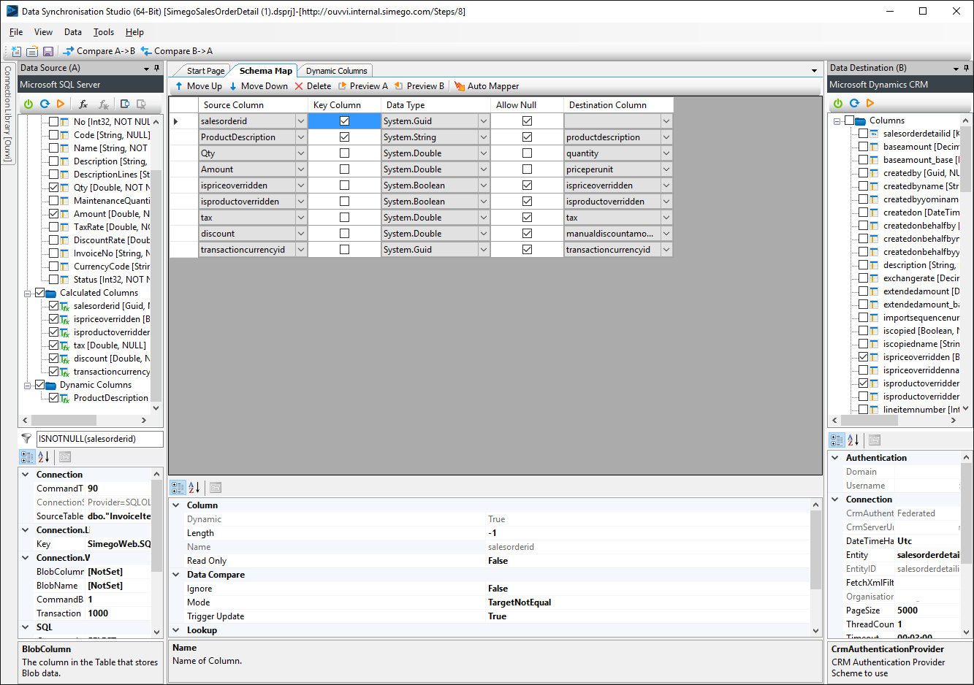The image size is (974, 685).
Task: Open Source Column dropdown for salesorderid
Action: tap(300, 121)
